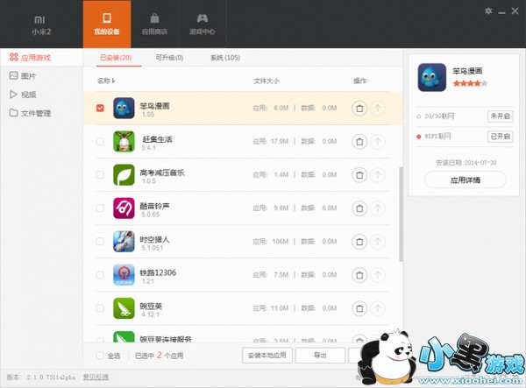Image resolution: width=526 pixels, height=388 pixels.
Task: Click upgrade arrow for 酷音铃声
Action: pos(378,208)
